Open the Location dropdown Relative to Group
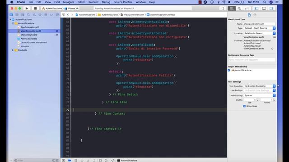This screenshot has height=162, width=289. point(260,33)
